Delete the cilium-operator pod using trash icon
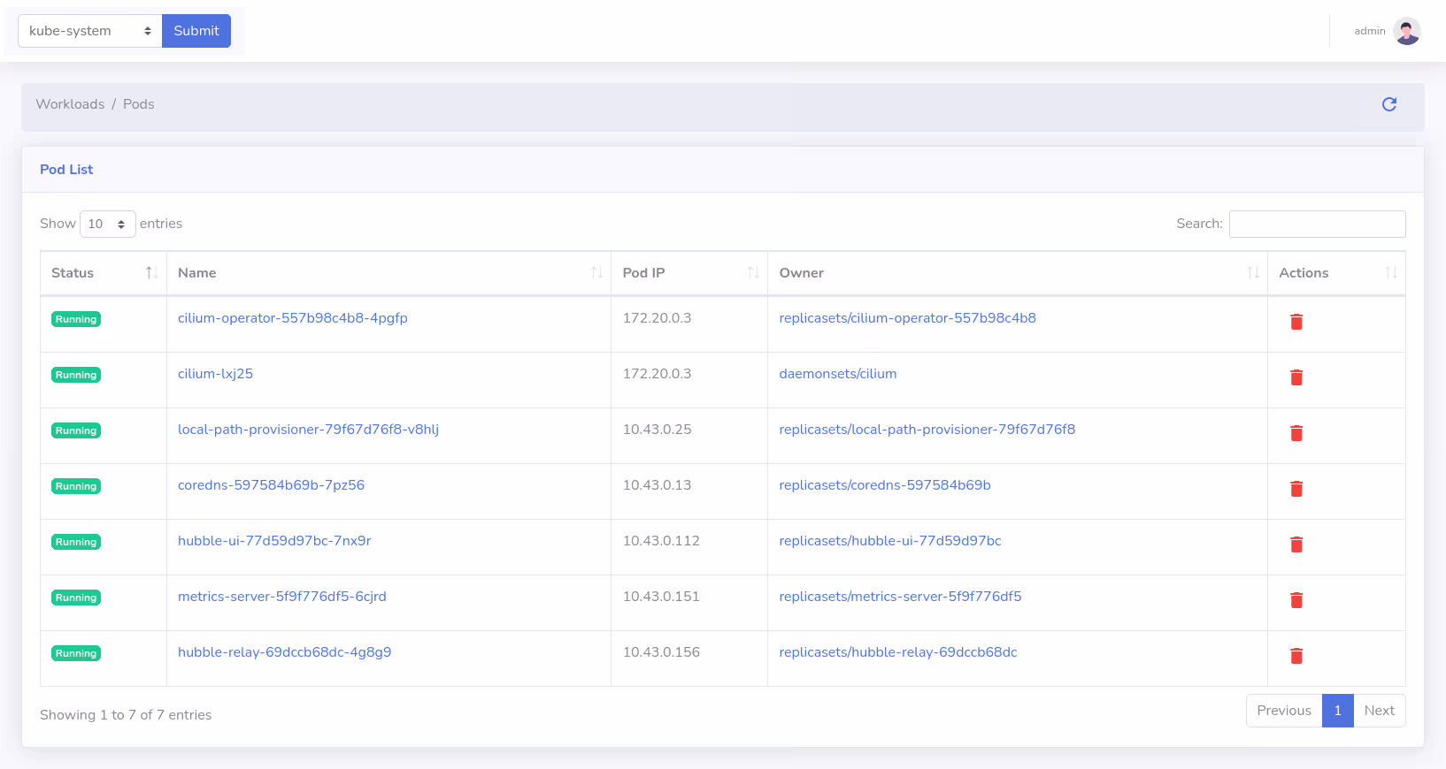1446x769 pixels. pos(1296,322)
